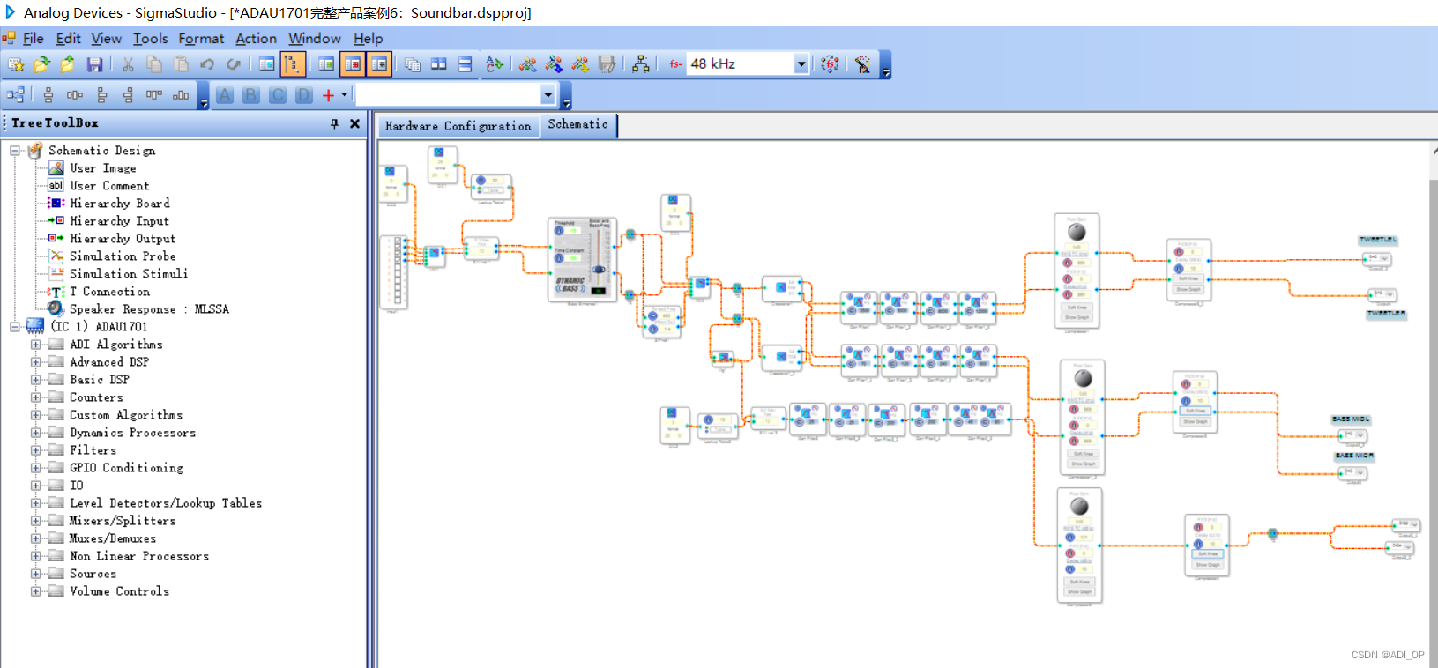Click the Cascade windows icon

[413, 64]
